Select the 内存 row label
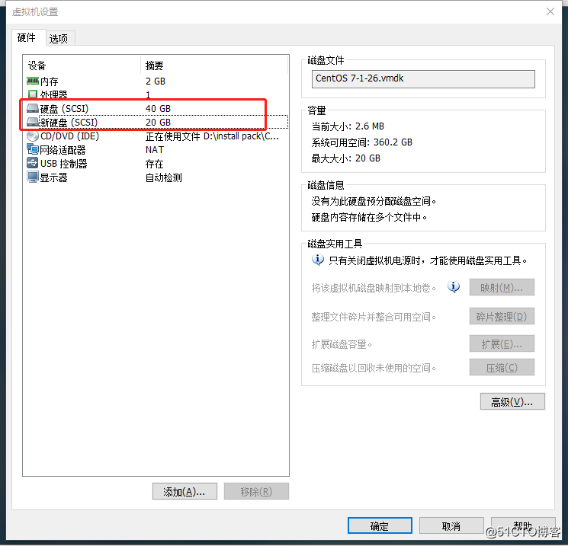Screen dimensions: 568x546 [x=49, y=81]
